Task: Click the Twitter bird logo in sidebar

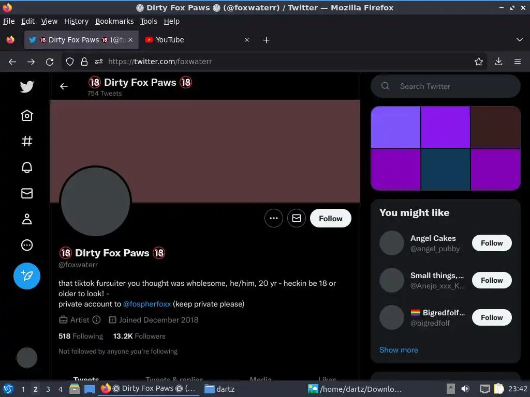Action: [x=27, y=87]
